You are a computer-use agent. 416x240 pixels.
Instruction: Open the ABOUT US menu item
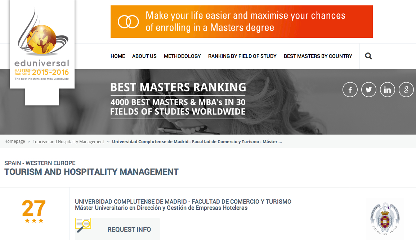[x=144, y=56]
